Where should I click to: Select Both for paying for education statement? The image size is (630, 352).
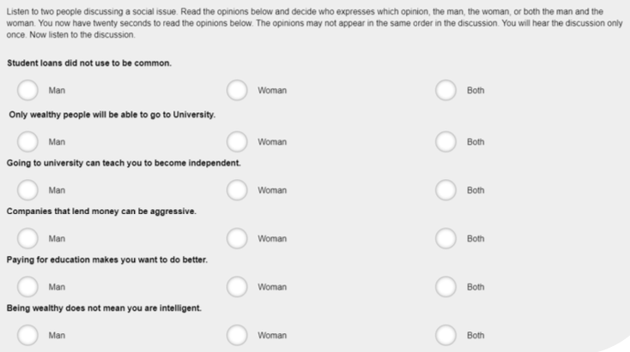click(445, 287)
